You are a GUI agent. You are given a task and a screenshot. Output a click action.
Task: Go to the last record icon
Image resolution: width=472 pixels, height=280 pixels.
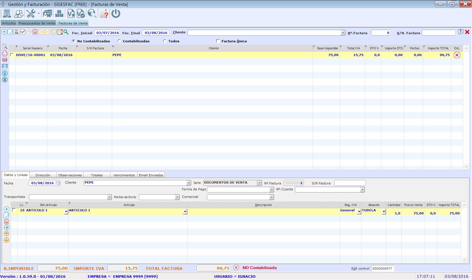click(x=47, y=32)
